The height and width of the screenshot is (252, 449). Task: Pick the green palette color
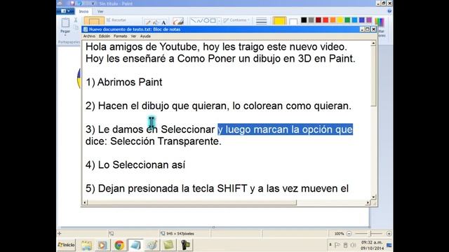click(x=347, y=20)
